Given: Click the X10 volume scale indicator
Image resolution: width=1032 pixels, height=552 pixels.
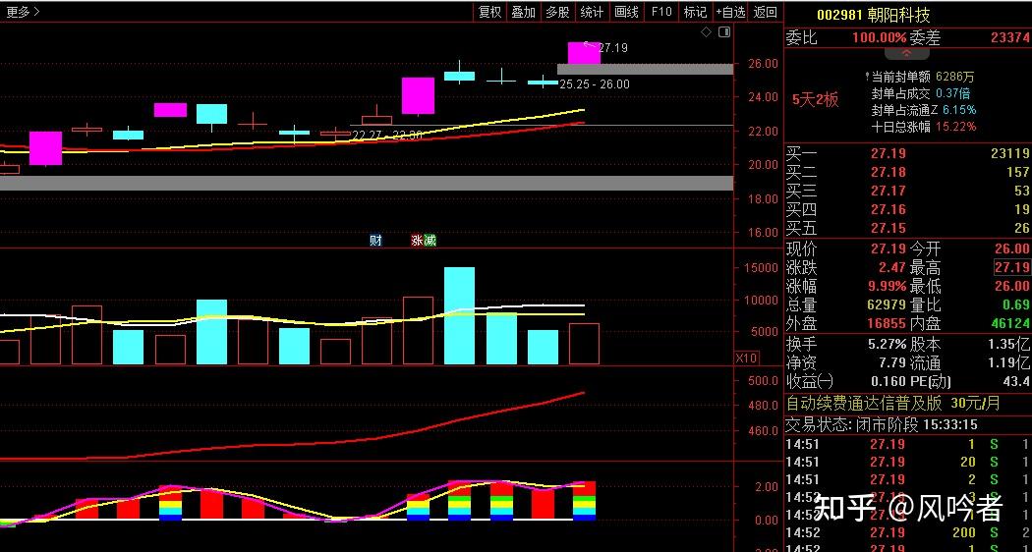Looking at the screenshot, I should pyautogui.click(x=748, y=359).
